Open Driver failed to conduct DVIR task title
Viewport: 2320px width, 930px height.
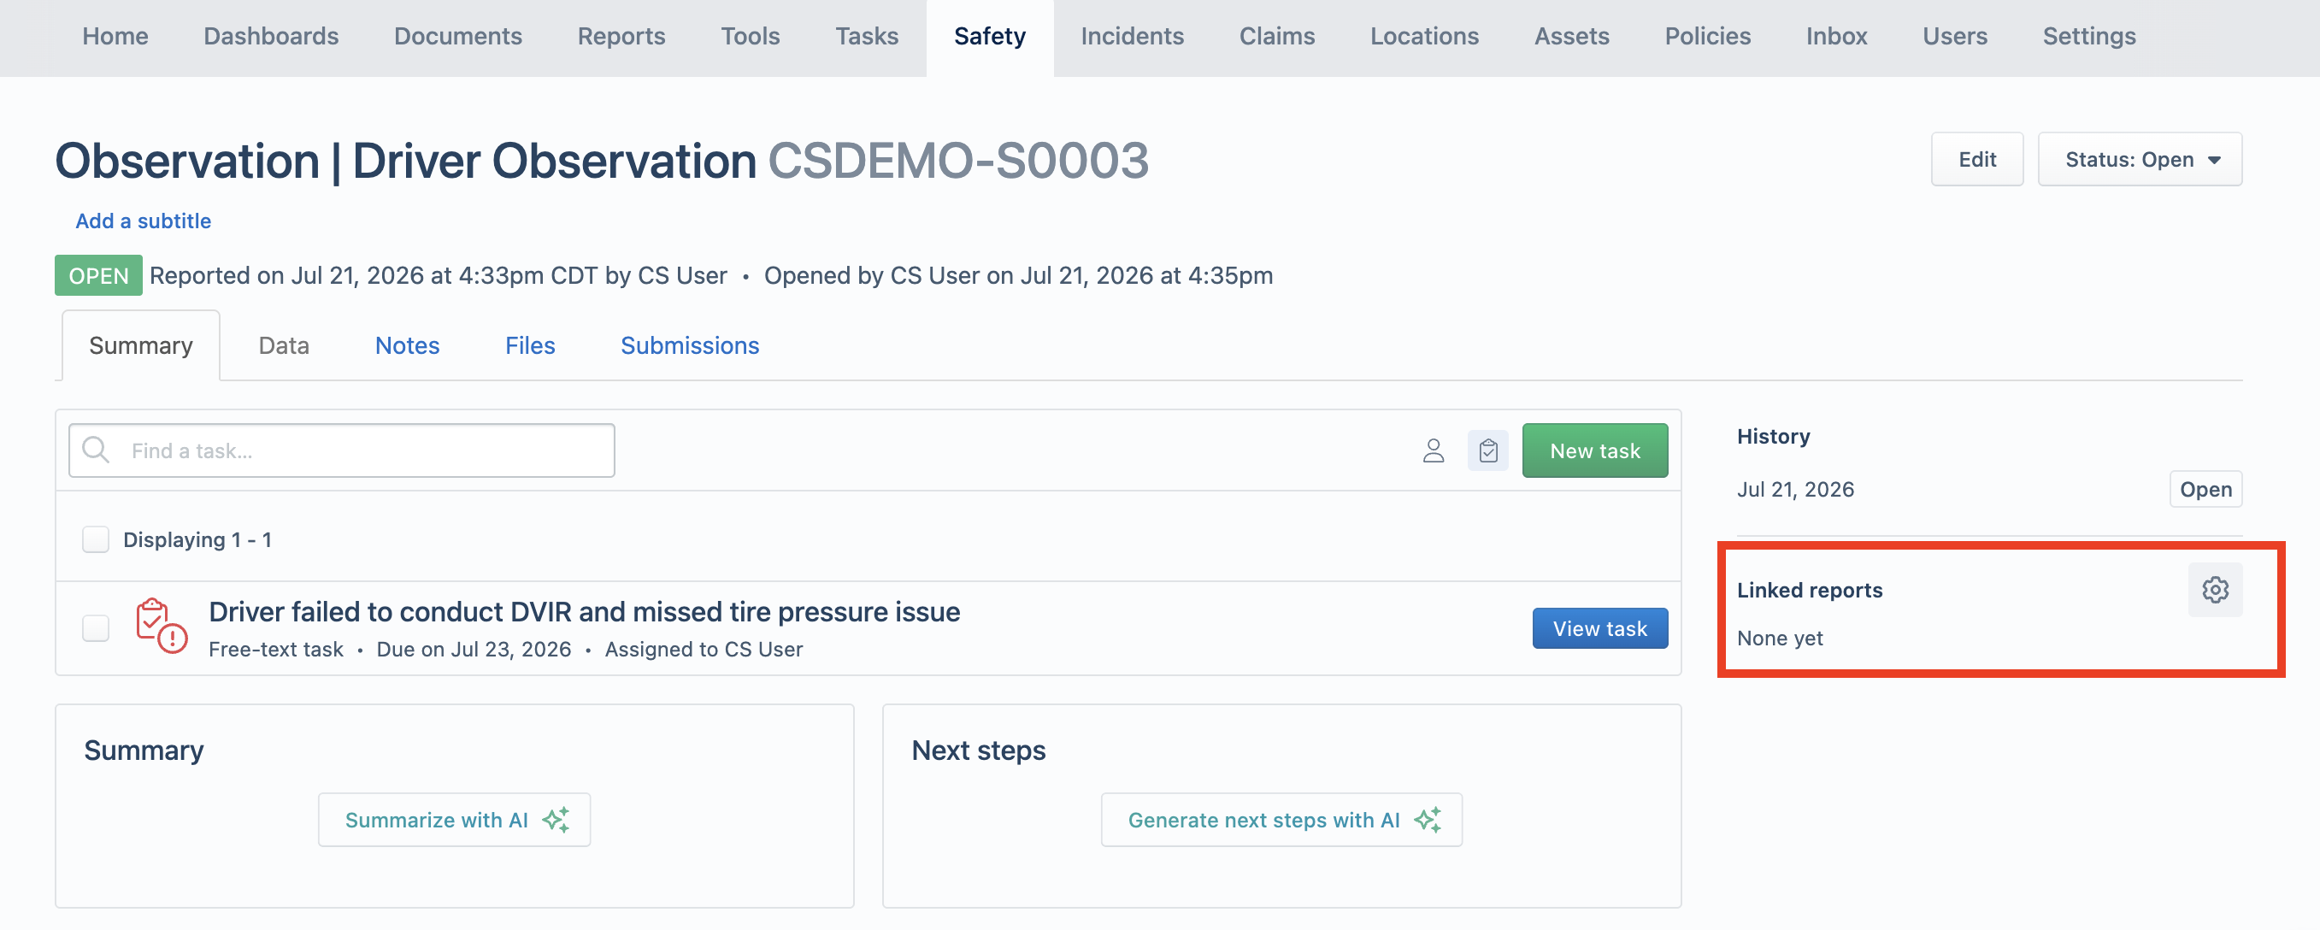pyautogui.click(x=584, y=611)
